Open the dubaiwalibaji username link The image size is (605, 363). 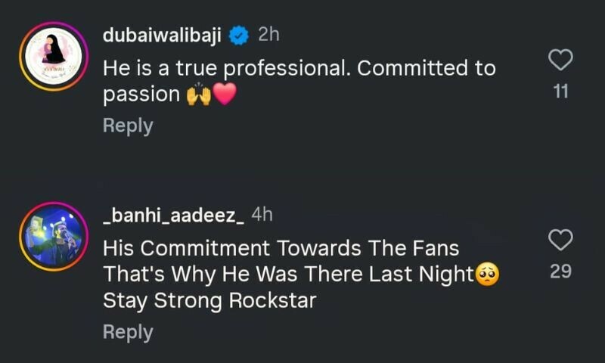click(162, 35)
